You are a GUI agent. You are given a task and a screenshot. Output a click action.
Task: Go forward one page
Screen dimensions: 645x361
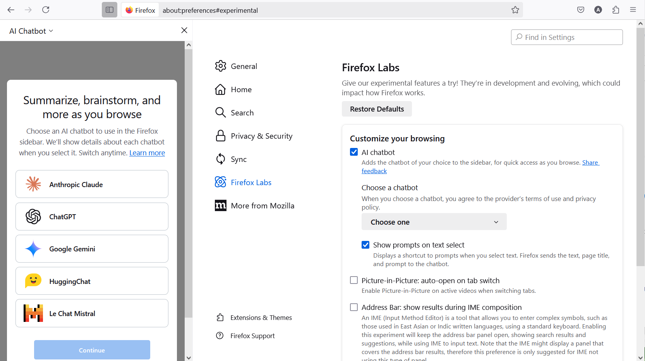click(x=28, y=10)
